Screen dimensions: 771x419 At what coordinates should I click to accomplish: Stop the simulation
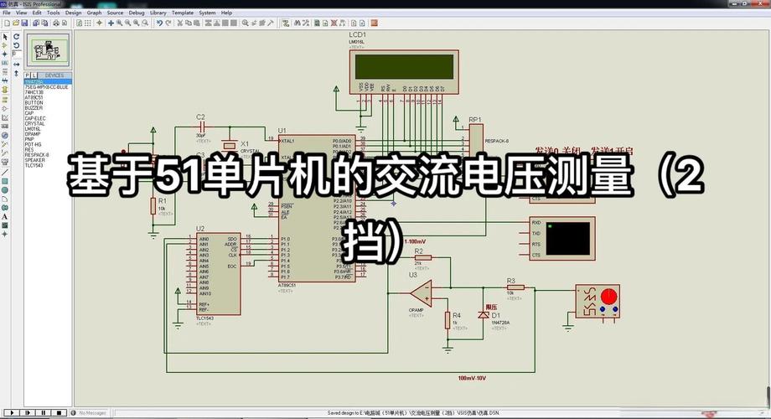coord(59,413)
